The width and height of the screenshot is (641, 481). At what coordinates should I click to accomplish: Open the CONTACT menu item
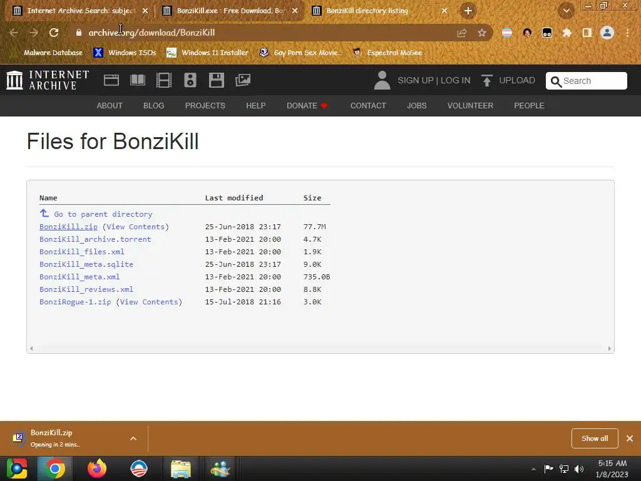coord(368,105)
